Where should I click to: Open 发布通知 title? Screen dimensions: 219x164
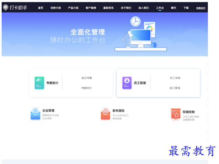[x=119, y=111]
